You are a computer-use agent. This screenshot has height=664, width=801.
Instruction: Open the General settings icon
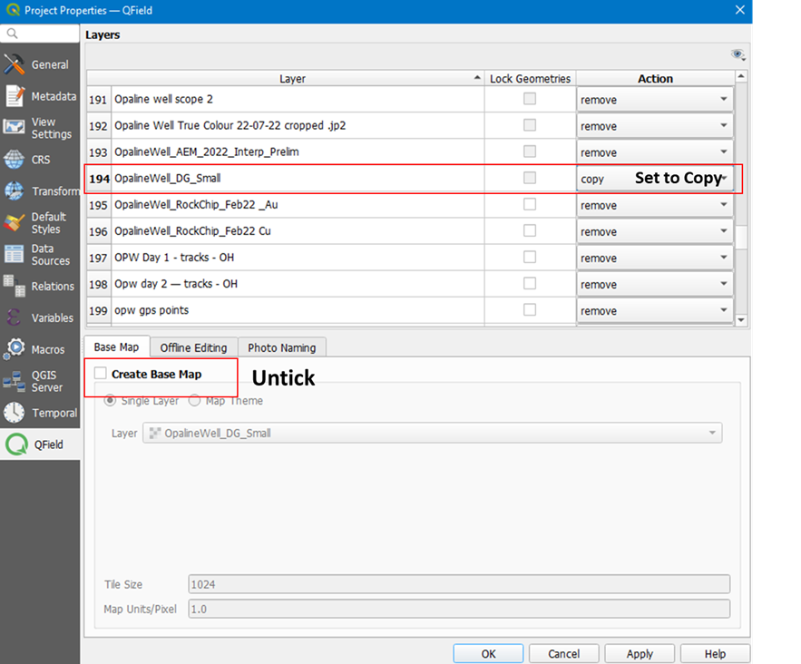(x=14, y=64)
